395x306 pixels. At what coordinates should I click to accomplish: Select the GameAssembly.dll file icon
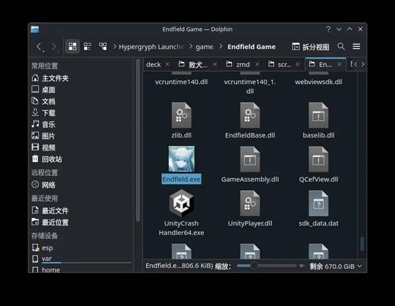[x=250, y=159]
